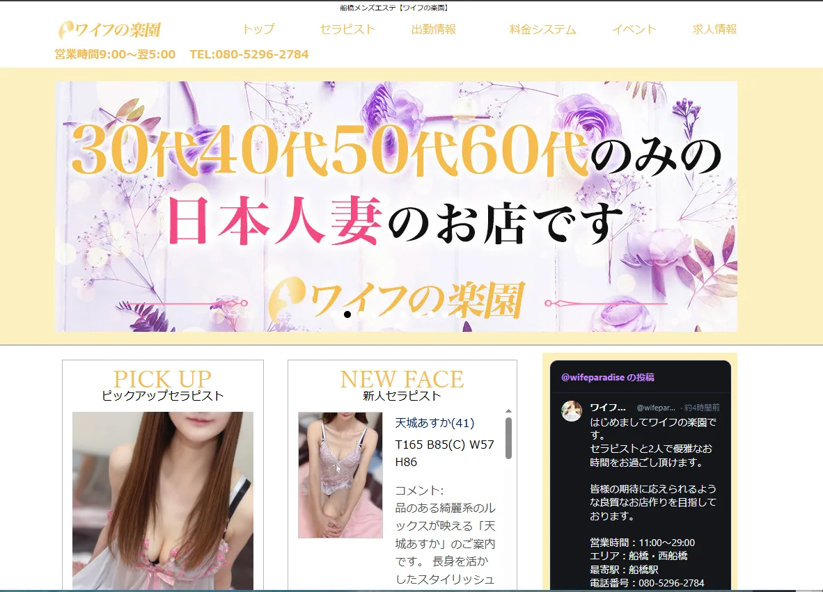Image resolution: width=823 pixels, height=592 pixels.
Task: Open the 約4時間前 tweet timestamp
Action: pos(702,408)
